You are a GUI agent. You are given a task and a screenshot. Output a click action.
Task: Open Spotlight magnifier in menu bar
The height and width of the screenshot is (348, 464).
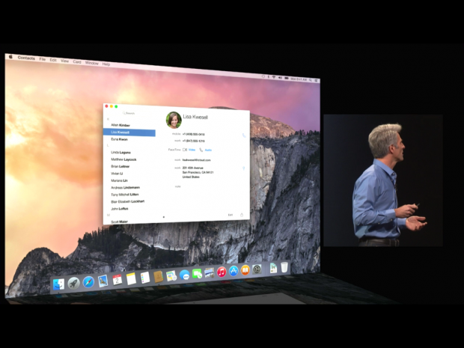(311, 80)
